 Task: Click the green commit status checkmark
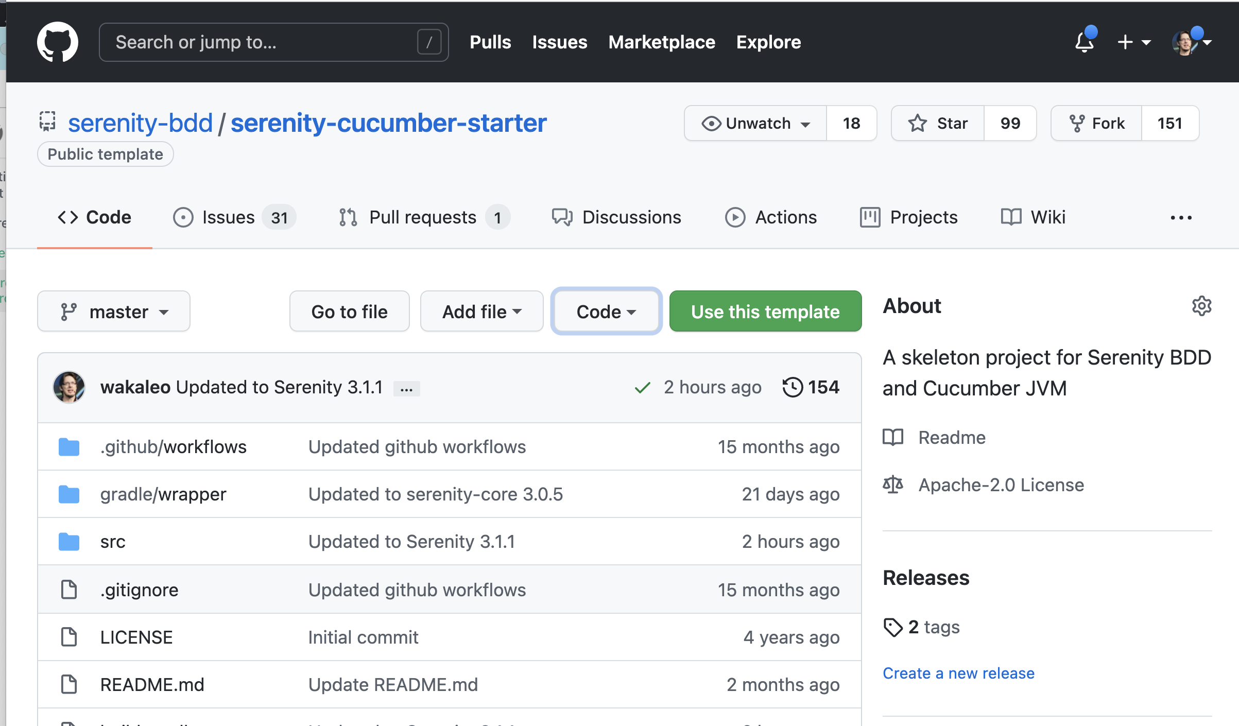click(642, 388)
